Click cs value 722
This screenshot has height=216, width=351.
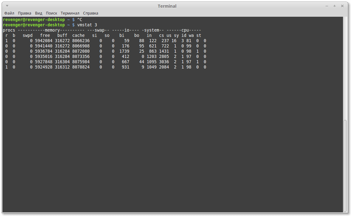(165, 46)
